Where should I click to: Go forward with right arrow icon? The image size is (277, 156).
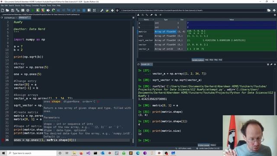[117, 10]
